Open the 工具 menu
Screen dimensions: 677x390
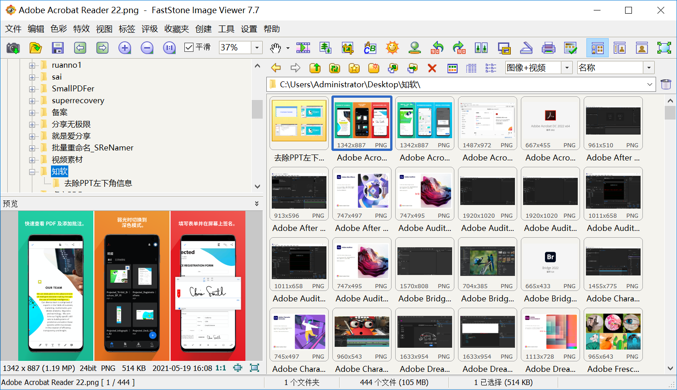pos(226,29)
